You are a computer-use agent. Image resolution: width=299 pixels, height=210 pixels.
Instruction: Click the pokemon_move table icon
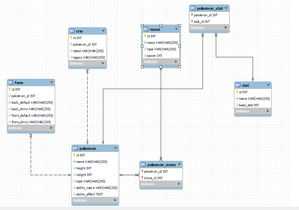point(143,165)
